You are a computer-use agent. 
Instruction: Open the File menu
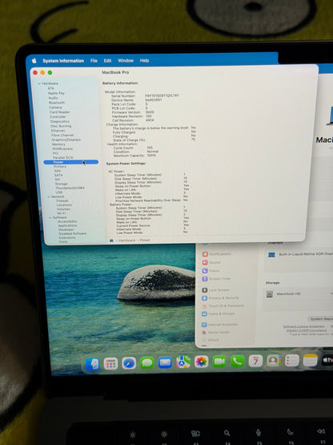[94, 61]
